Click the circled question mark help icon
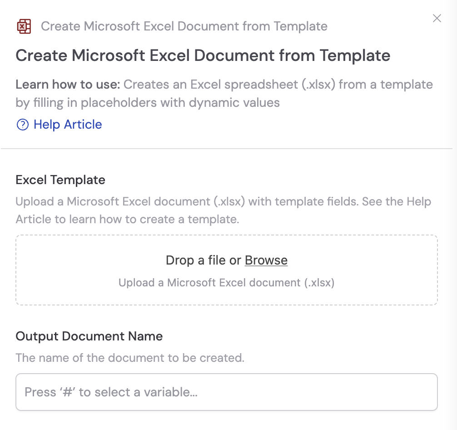Screen dimensions: 457x430 (22, 124)
